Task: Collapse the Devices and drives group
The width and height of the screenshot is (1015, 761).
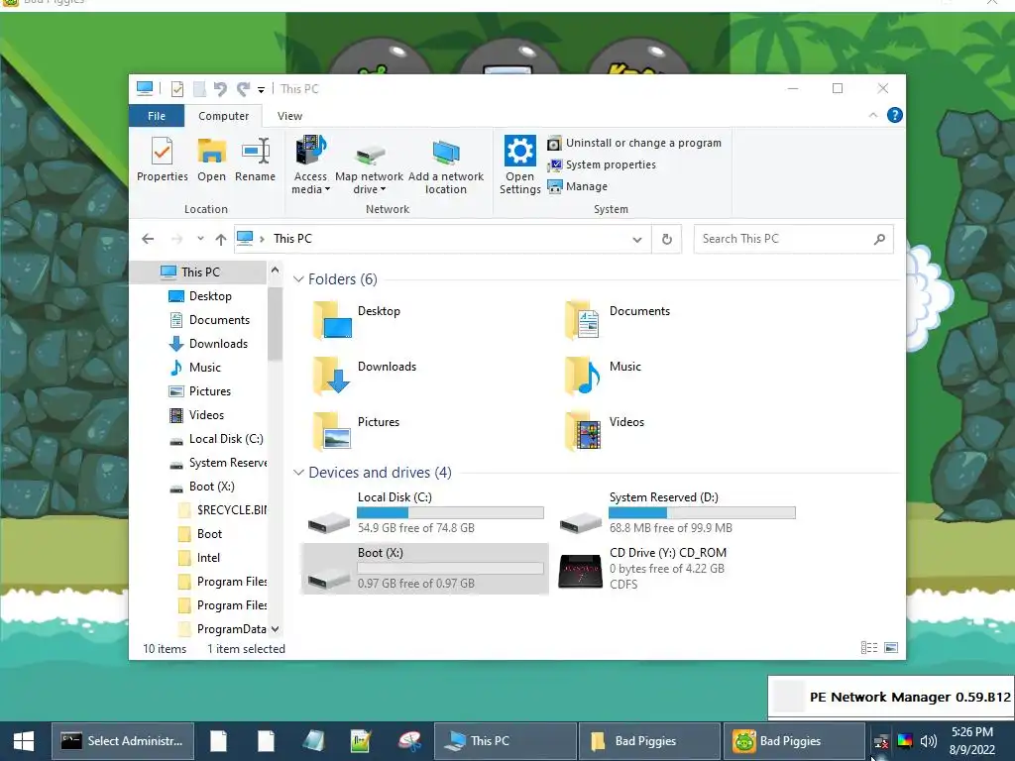Action: tap(298, 473)
